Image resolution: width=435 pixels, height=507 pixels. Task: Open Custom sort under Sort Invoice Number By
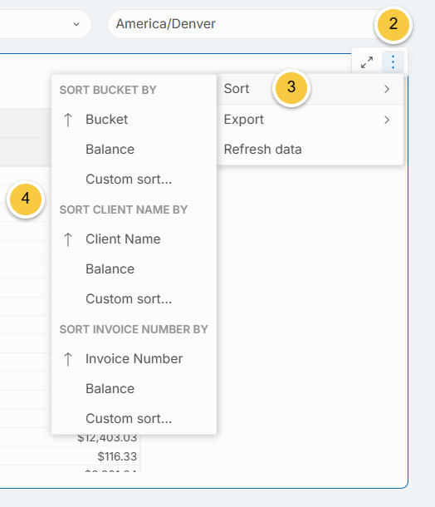(134, 418)
